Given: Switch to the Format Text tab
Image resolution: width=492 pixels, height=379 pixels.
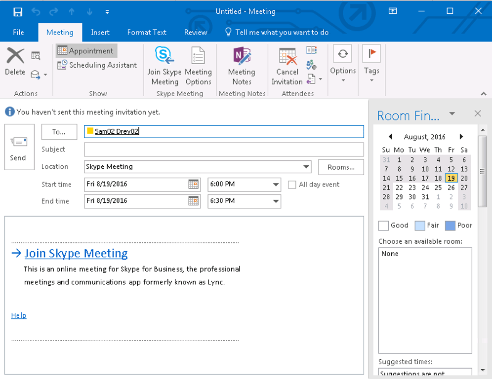Looking at the screenshot, I should (x=146, y=32).
